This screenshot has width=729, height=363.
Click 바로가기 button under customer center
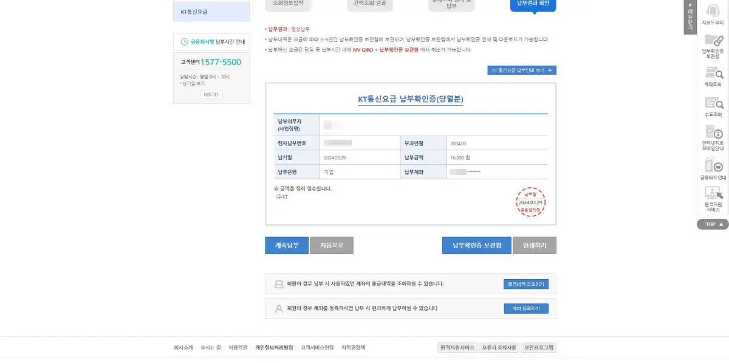212,95
